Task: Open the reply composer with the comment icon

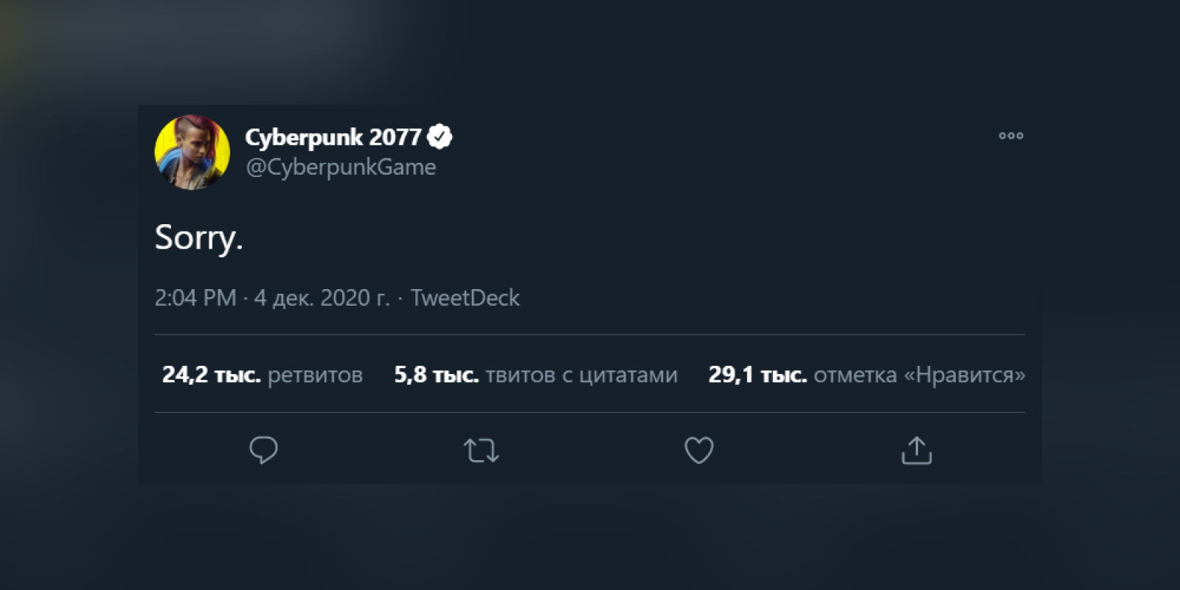Action: pos(263,449)
